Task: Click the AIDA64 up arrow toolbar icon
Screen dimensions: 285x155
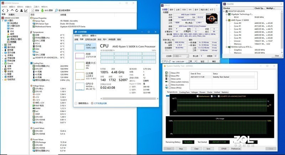Action: (12, 10)
